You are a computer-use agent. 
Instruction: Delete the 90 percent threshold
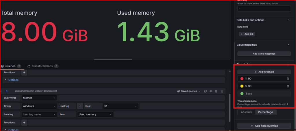click(288, 79)
